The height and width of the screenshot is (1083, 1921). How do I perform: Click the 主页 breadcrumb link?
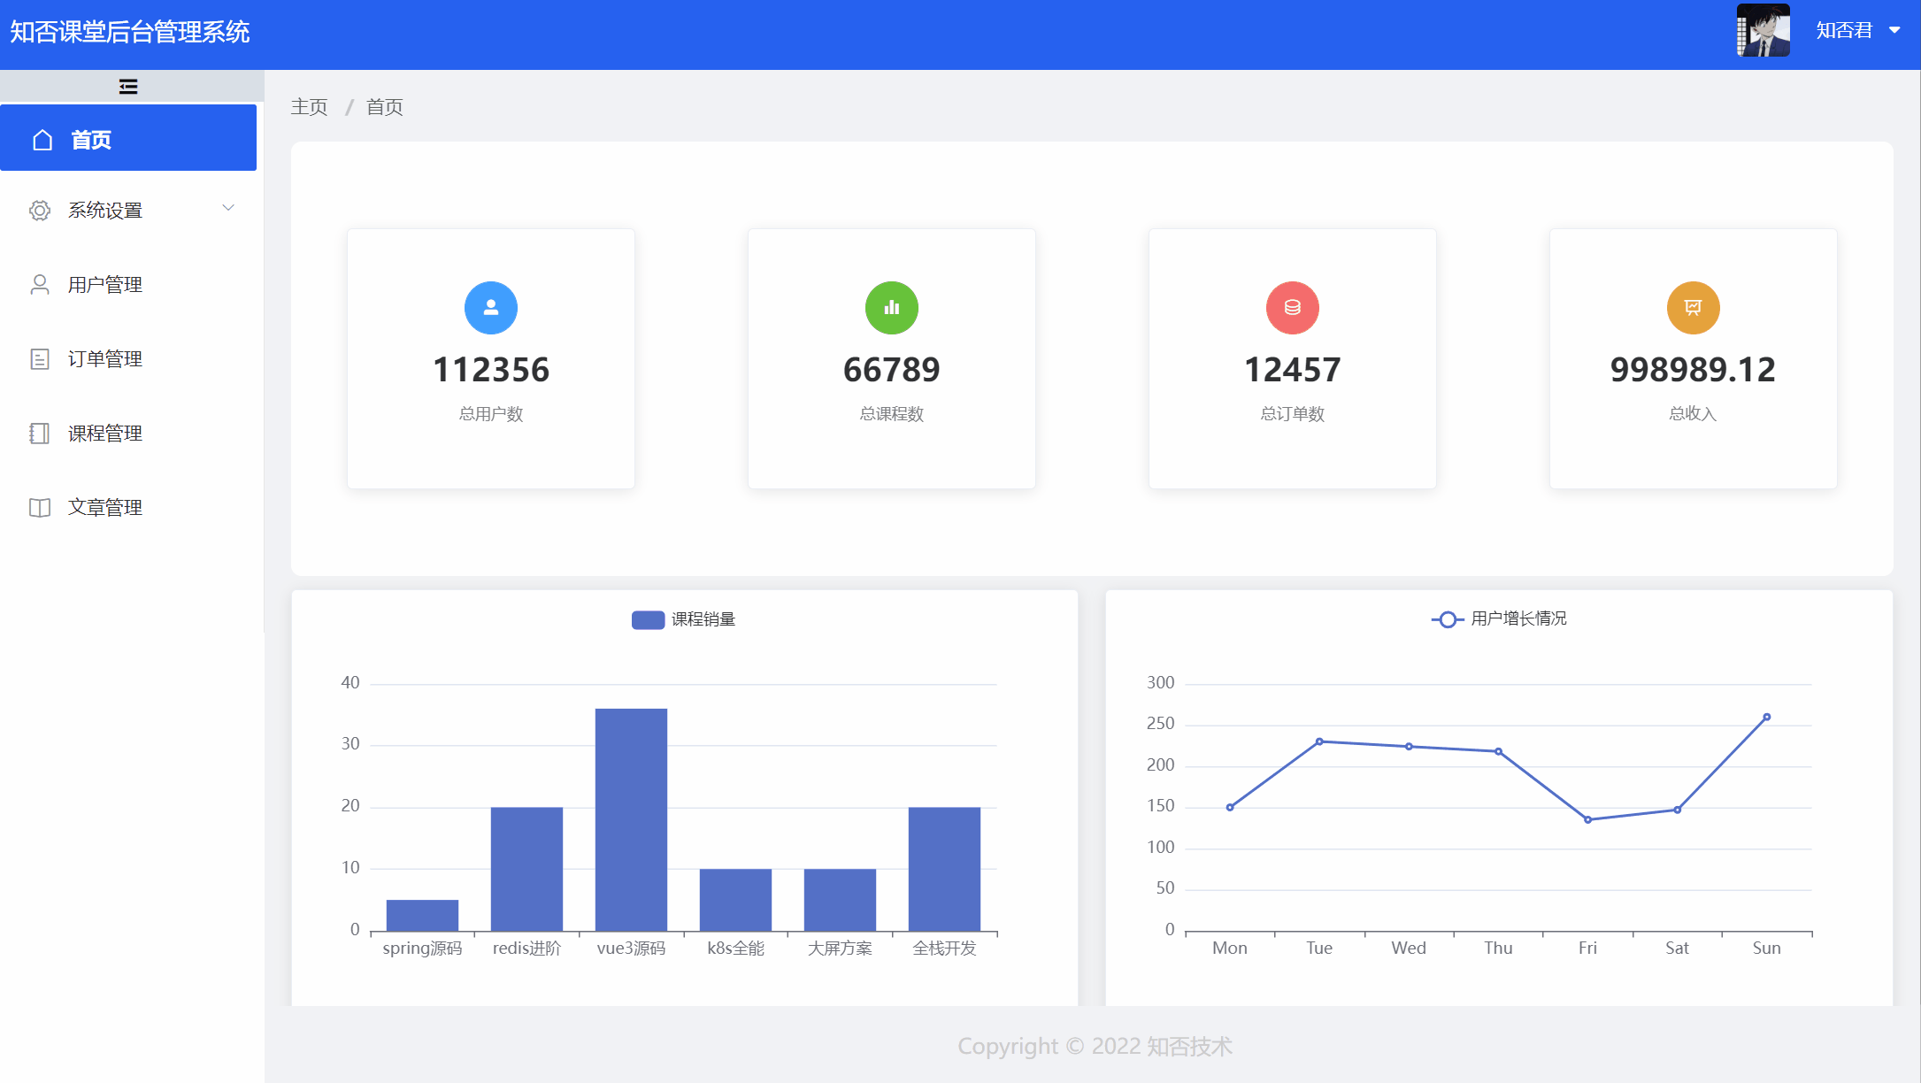click(x=309, y=107)
